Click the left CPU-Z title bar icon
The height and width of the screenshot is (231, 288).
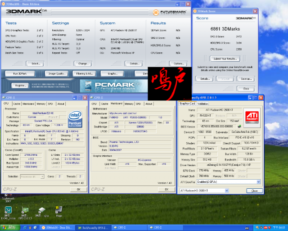coord(4,98)
